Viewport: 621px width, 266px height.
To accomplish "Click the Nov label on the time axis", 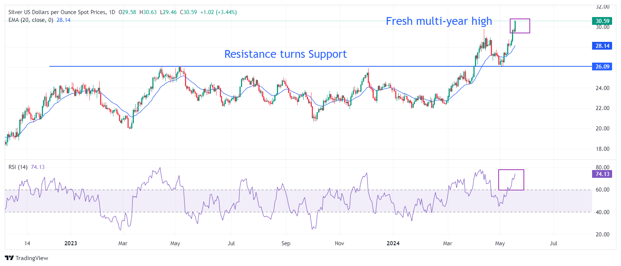I will [x=339, y=243].
